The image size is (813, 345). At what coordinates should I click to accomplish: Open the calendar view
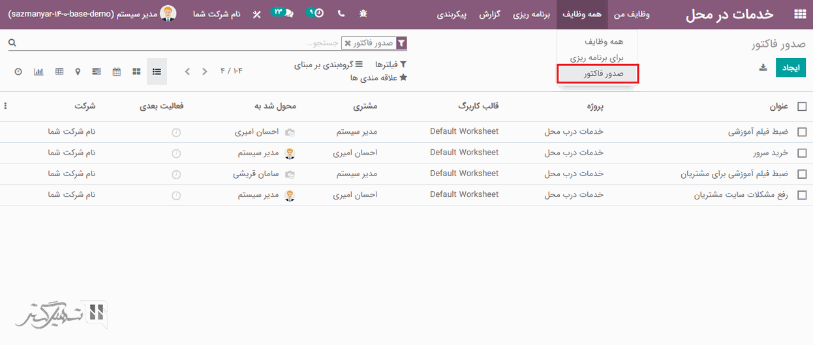pyautogui.click(x=117, y=71)
